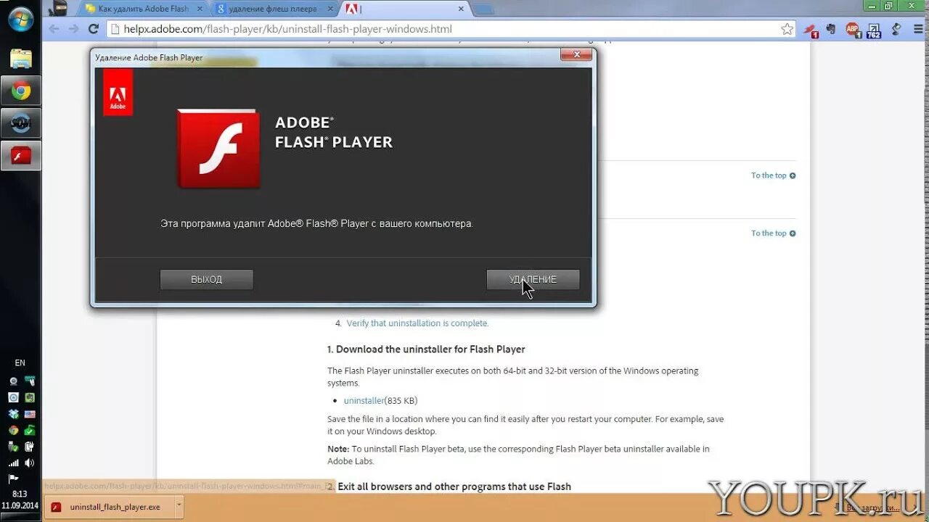Click the first To the top link
This screenshot has height=522, width=929.
[773, 175]
